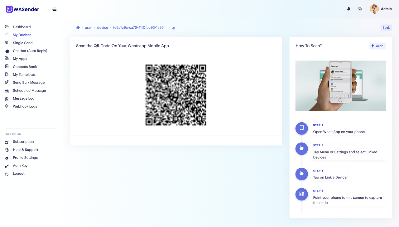This screenshot has height=227, width=399.
Task: Open My Templates menu item
Action: [24, 75]
